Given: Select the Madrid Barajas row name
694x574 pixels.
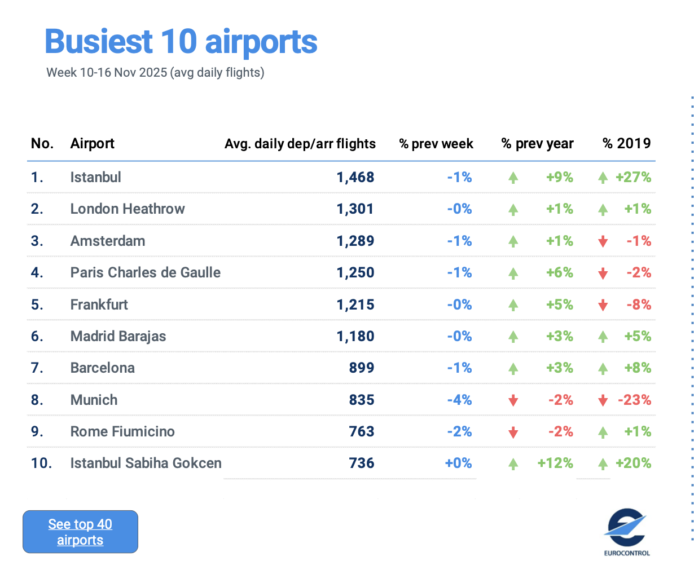Looking at the screenshot, I should tap(118, 337).
